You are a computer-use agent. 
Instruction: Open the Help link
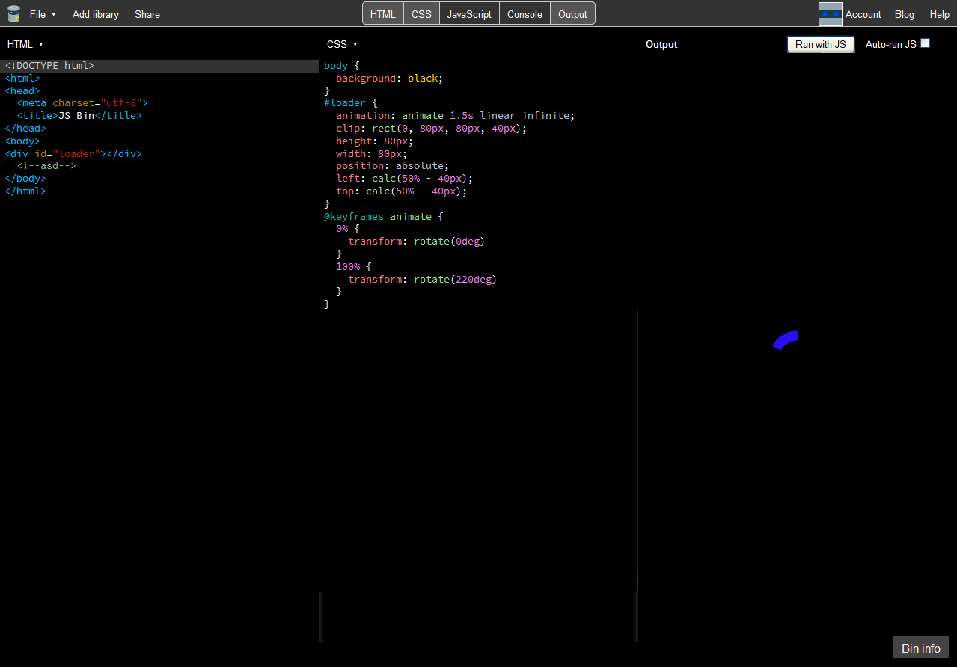pyautogui.click(x=940, y=14)
